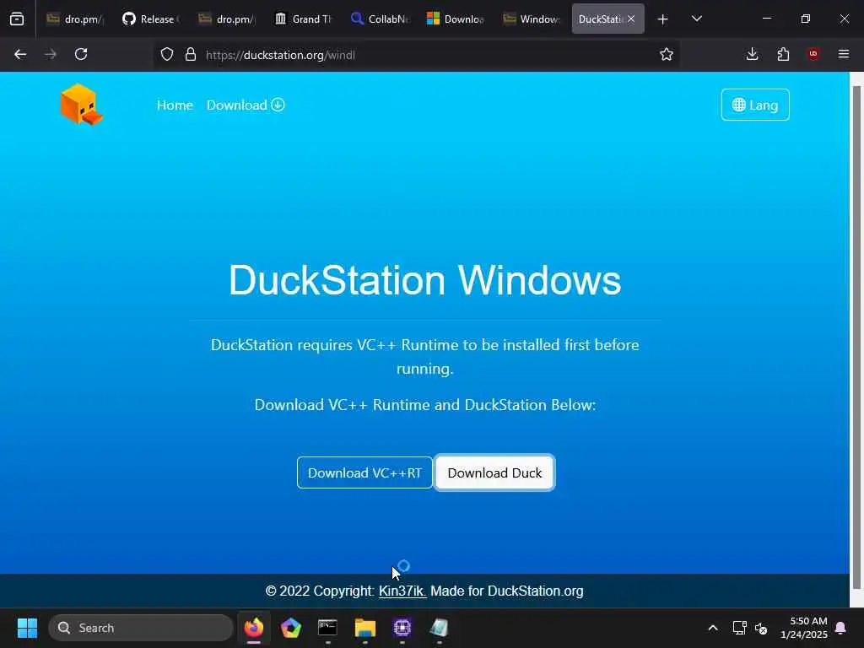Open tracking protection shield icon
The image size is (864, 648).
(x=167, y=54)
